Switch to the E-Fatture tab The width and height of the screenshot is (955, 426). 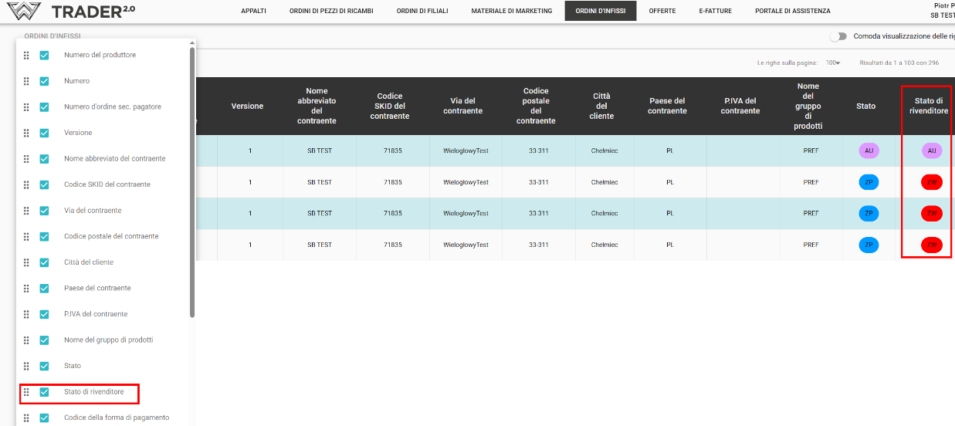[715, 11]
